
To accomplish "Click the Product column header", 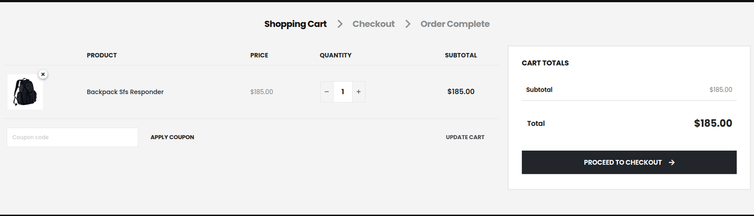I will point(102,55).
